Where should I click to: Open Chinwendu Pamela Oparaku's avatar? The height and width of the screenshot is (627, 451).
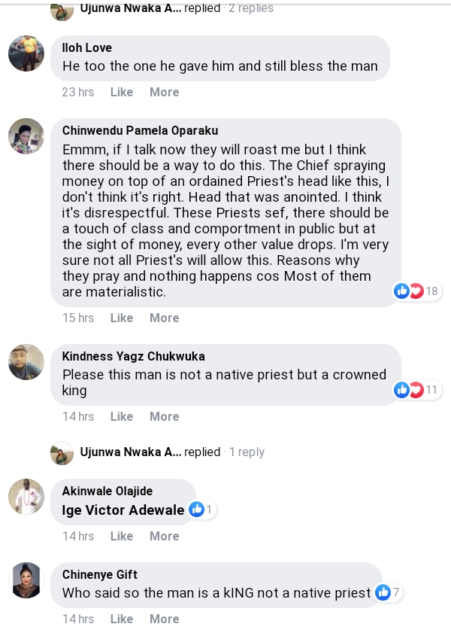pos(26,136)
